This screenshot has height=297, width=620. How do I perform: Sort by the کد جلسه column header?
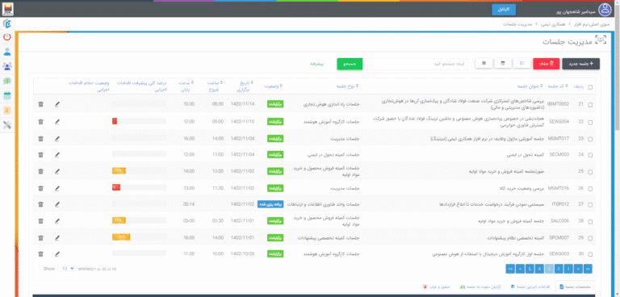pyautogui.click(x=559, y=86)
